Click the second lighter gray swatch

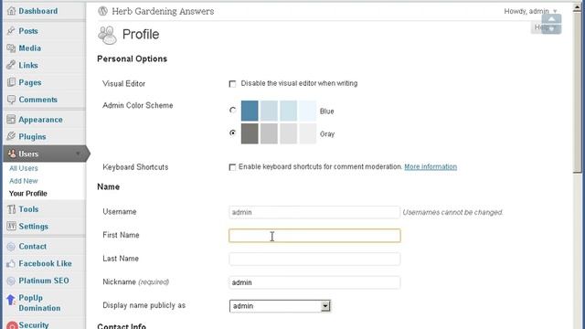[269, 133]
